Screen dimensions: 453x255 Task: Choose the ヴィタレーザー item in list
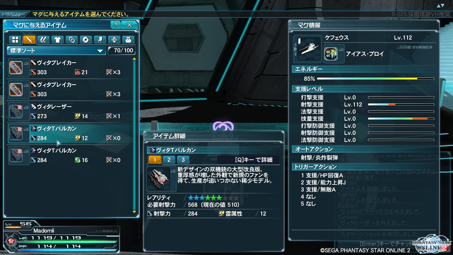69,111
